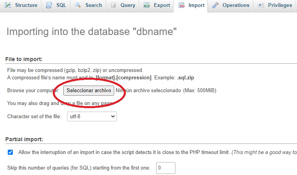The height and width of the screenshot is (175, 297).
Task: Select the Operations tab label
Action: coord(236,5)
